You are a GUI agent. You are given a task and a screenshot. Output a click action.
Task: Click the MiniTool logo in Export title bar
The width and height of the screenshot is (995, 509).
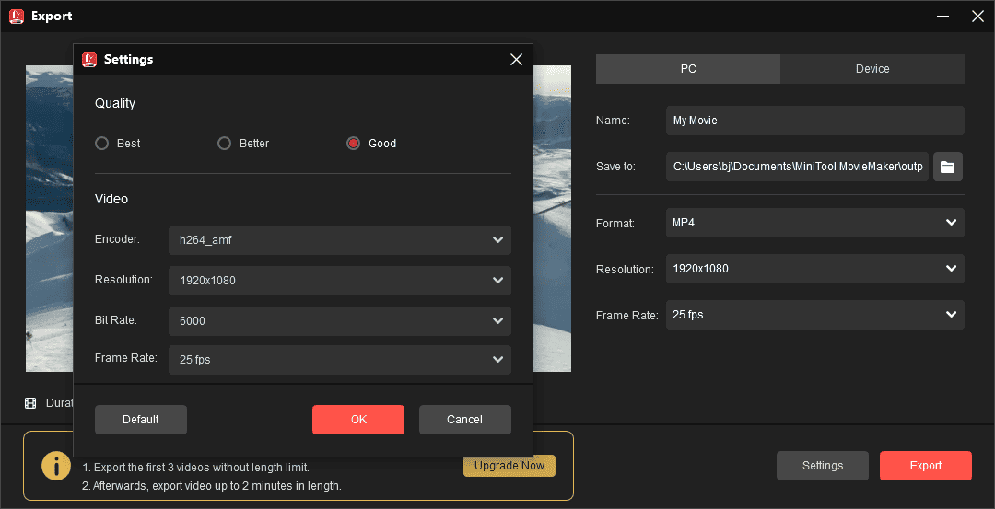click(17, 17)
